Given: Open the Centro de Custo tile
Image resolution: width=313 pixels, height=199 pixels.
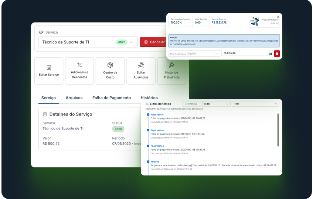Looking at the screenshot, I should pos(110,71).
